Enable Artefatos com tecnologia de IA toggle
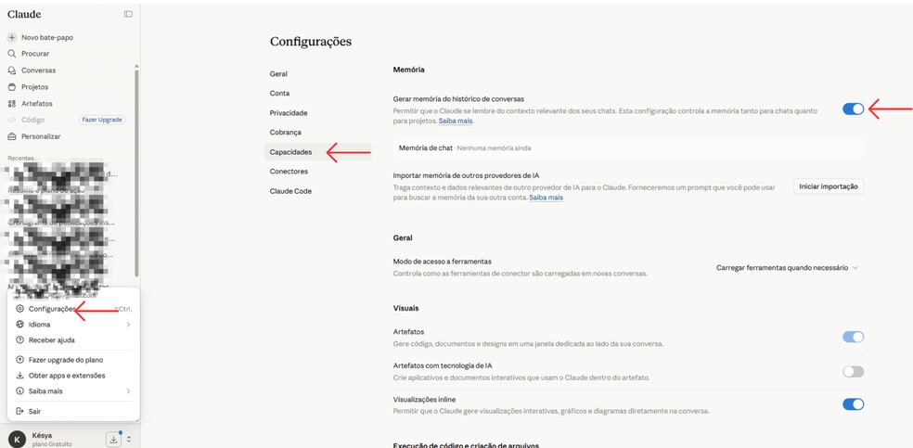This screenshot has height=448, width=913. pyautogui.click(x=853, y=372)
